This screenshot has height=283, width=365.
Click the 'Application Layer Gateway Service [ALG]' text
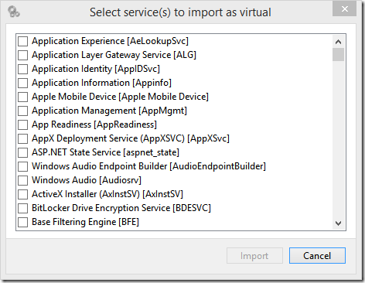click(114, 55)
